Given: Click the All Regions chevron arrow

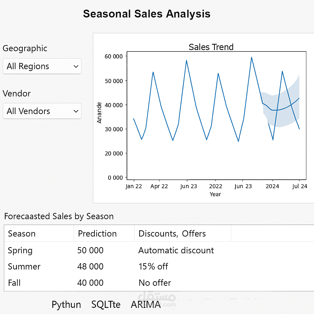Looking at the screenshot, I should tap(76, 67).
